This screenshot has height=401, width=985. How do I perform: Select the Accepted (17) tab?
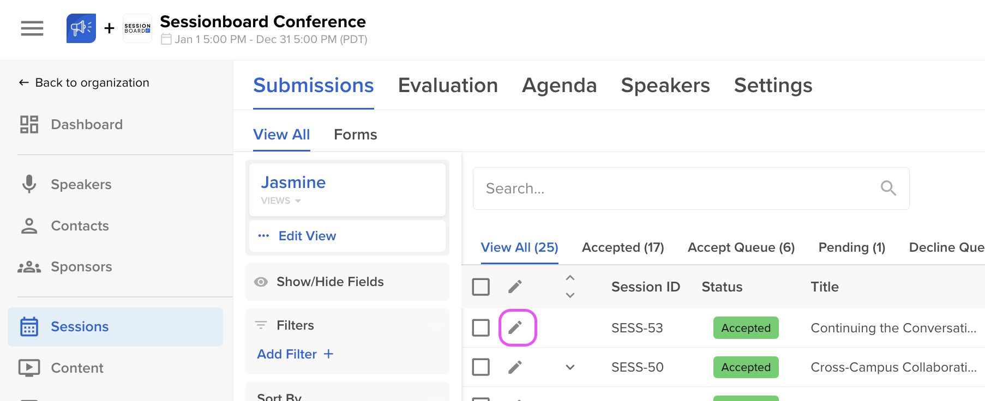(623, 247)
